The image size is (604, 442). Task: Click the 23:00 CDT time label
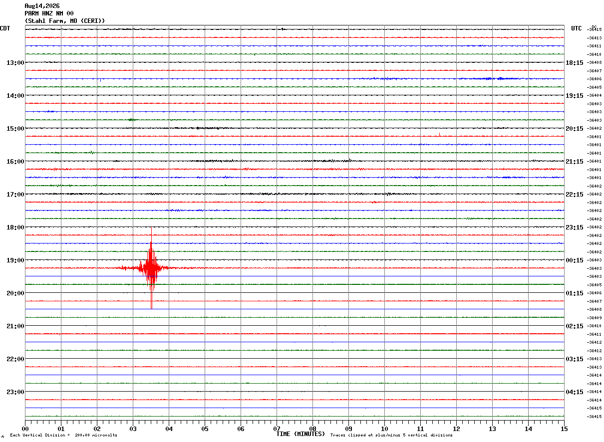tap(15, 392)
